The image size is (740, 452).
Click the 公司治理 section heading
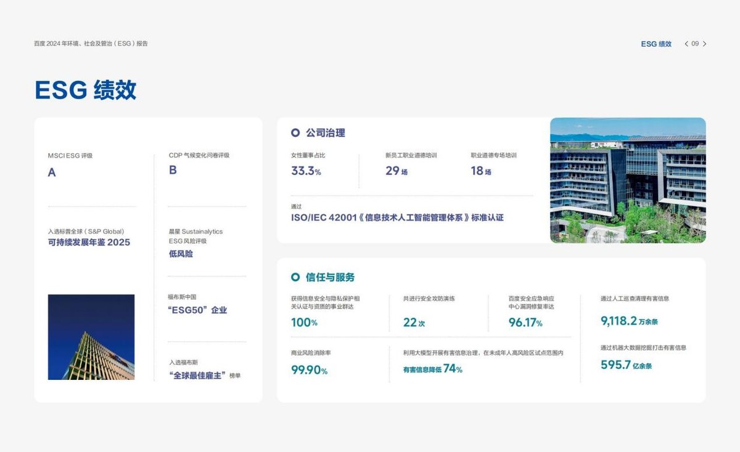(x=326, y=132)
